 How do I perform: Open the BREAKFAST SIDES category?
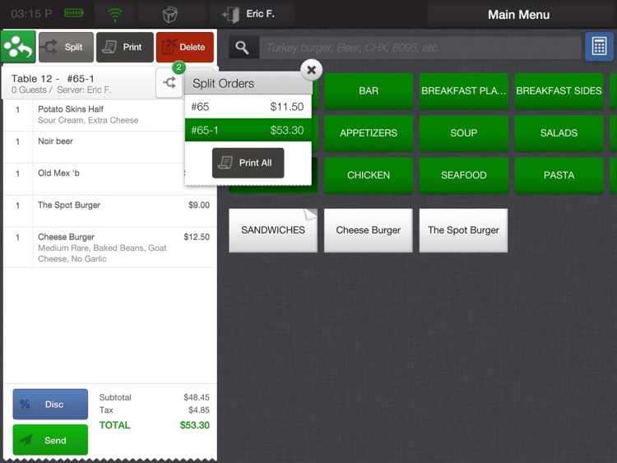[x=559, y=90]
